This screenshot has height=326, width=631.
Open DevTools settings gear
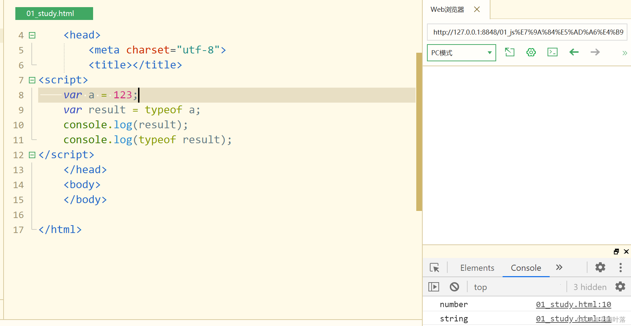600,267
